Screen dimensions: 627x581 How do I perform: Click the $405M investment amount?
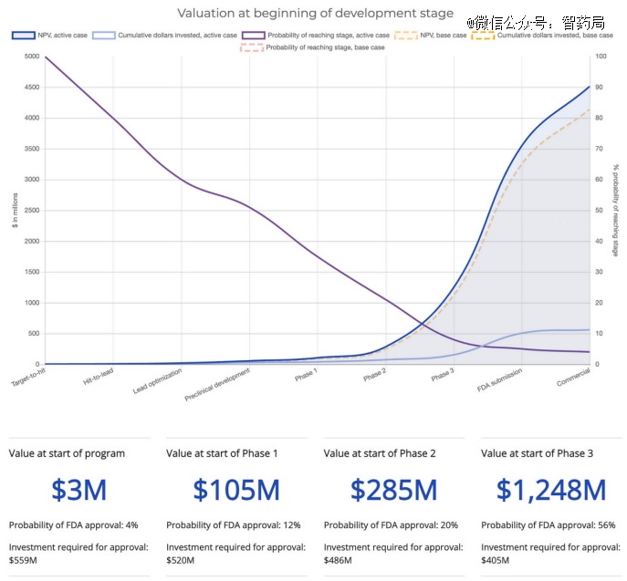click(x=496, y=560)
